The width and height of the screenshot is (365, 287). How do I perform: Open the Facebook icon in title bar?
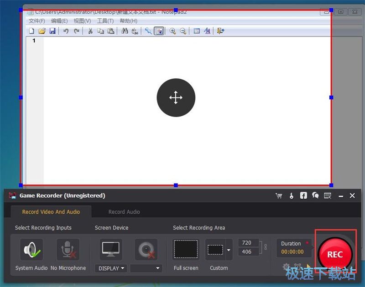pos(303,195)
